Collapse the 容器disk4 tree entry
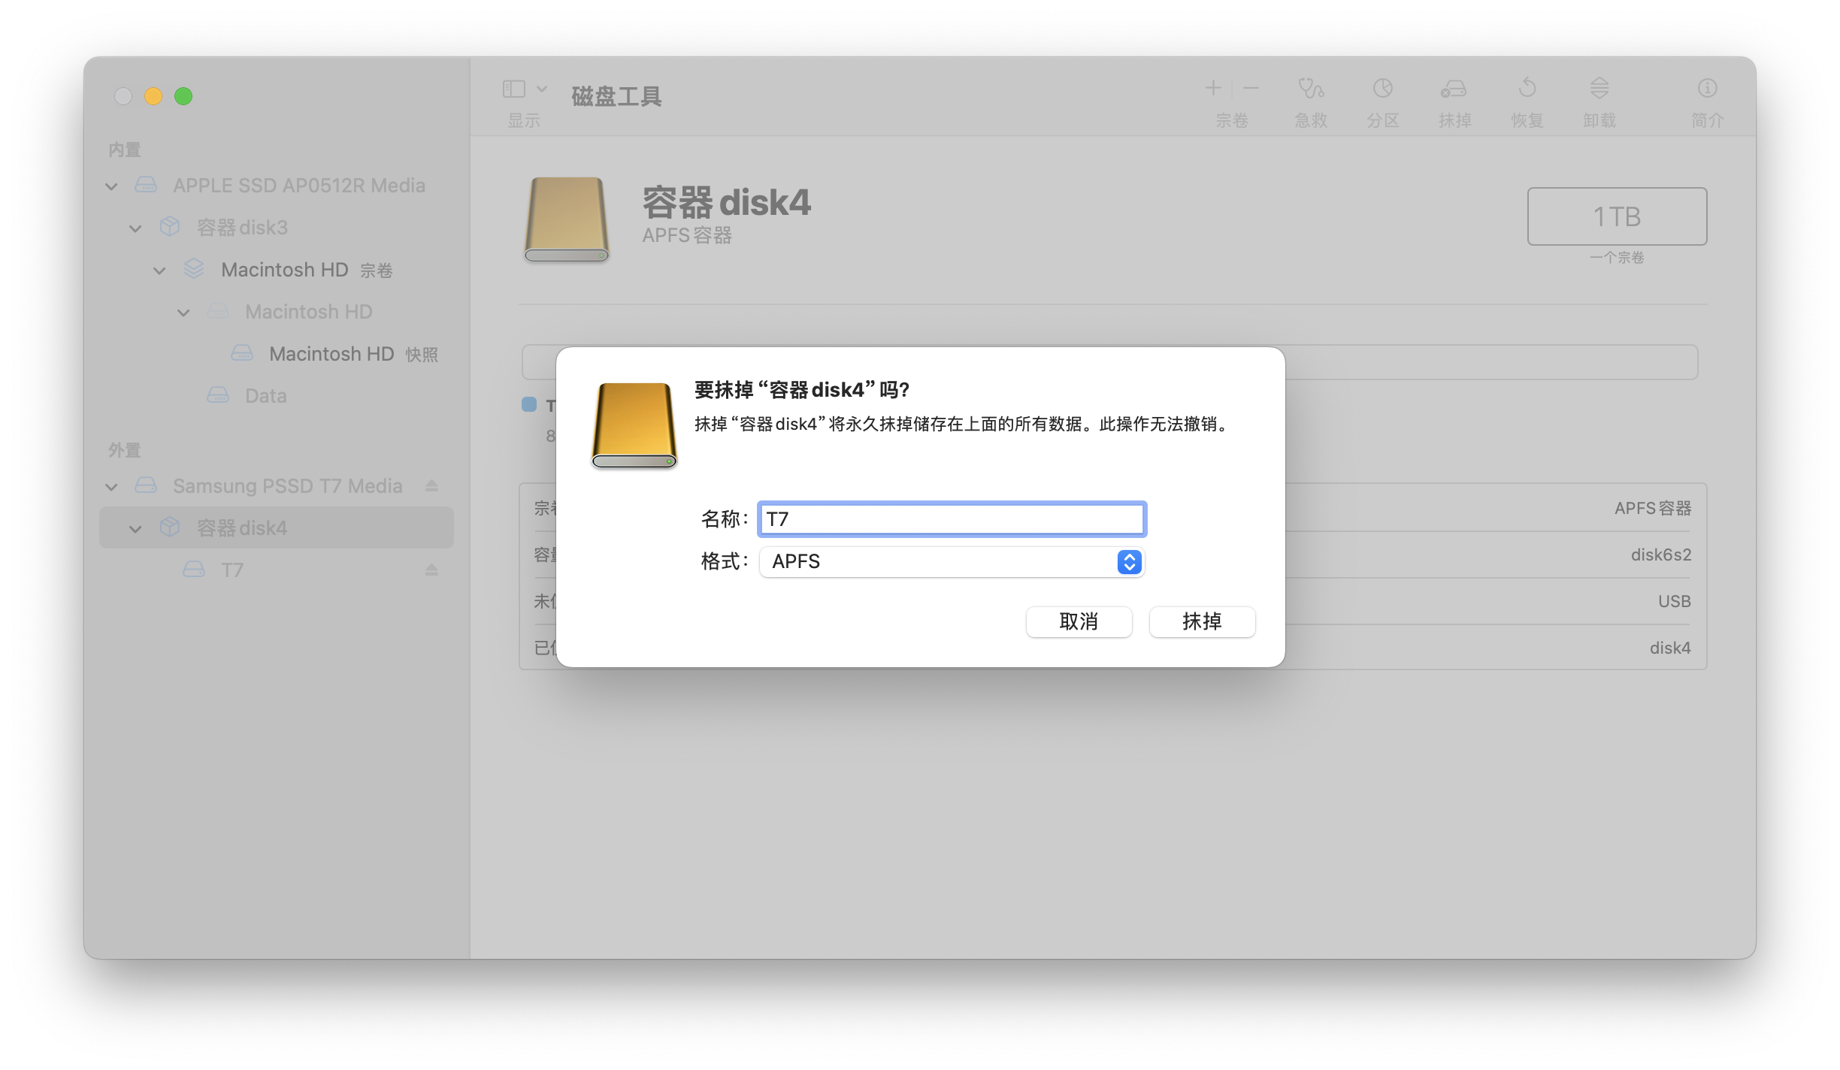Viewport: 1840px width, 1070px height. coord(135,527)
